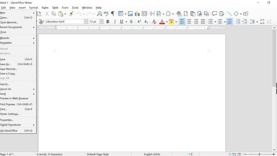Activate the Clone Formatting paintbrush
The height and width of the screenshot is (156, 277).
tap(71, 14)
